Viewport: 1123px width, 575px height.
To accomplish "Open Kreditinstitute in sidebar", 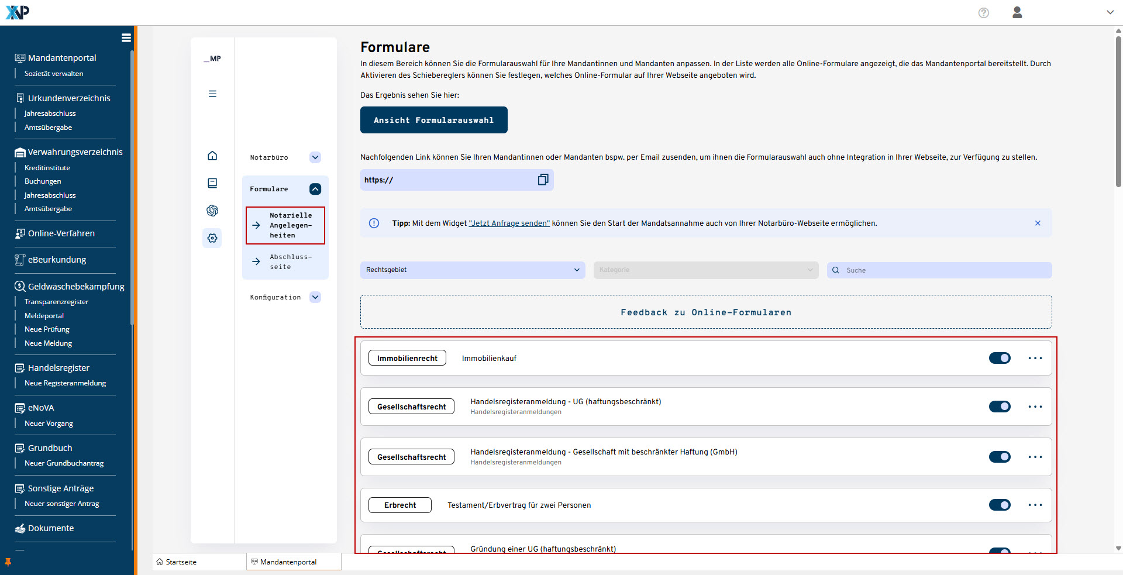I will pyautogui.click(x=47, y=168).
